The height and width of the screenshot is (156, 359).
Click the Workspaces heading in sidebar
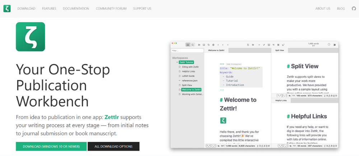(180, 58)
